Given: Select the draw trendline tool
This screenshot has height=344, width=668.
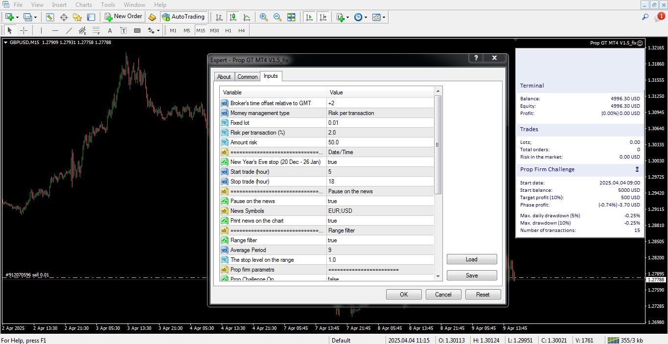Looking at the screenshot, I should [x=69, y=30].
